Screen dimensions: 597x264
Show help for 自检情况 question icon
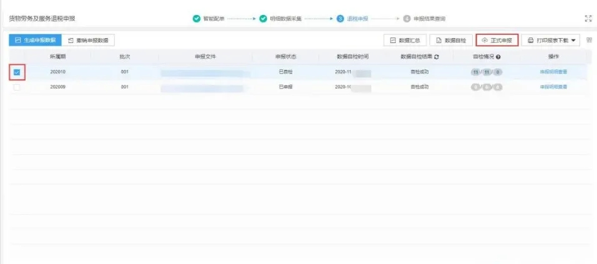click(498, 57)
